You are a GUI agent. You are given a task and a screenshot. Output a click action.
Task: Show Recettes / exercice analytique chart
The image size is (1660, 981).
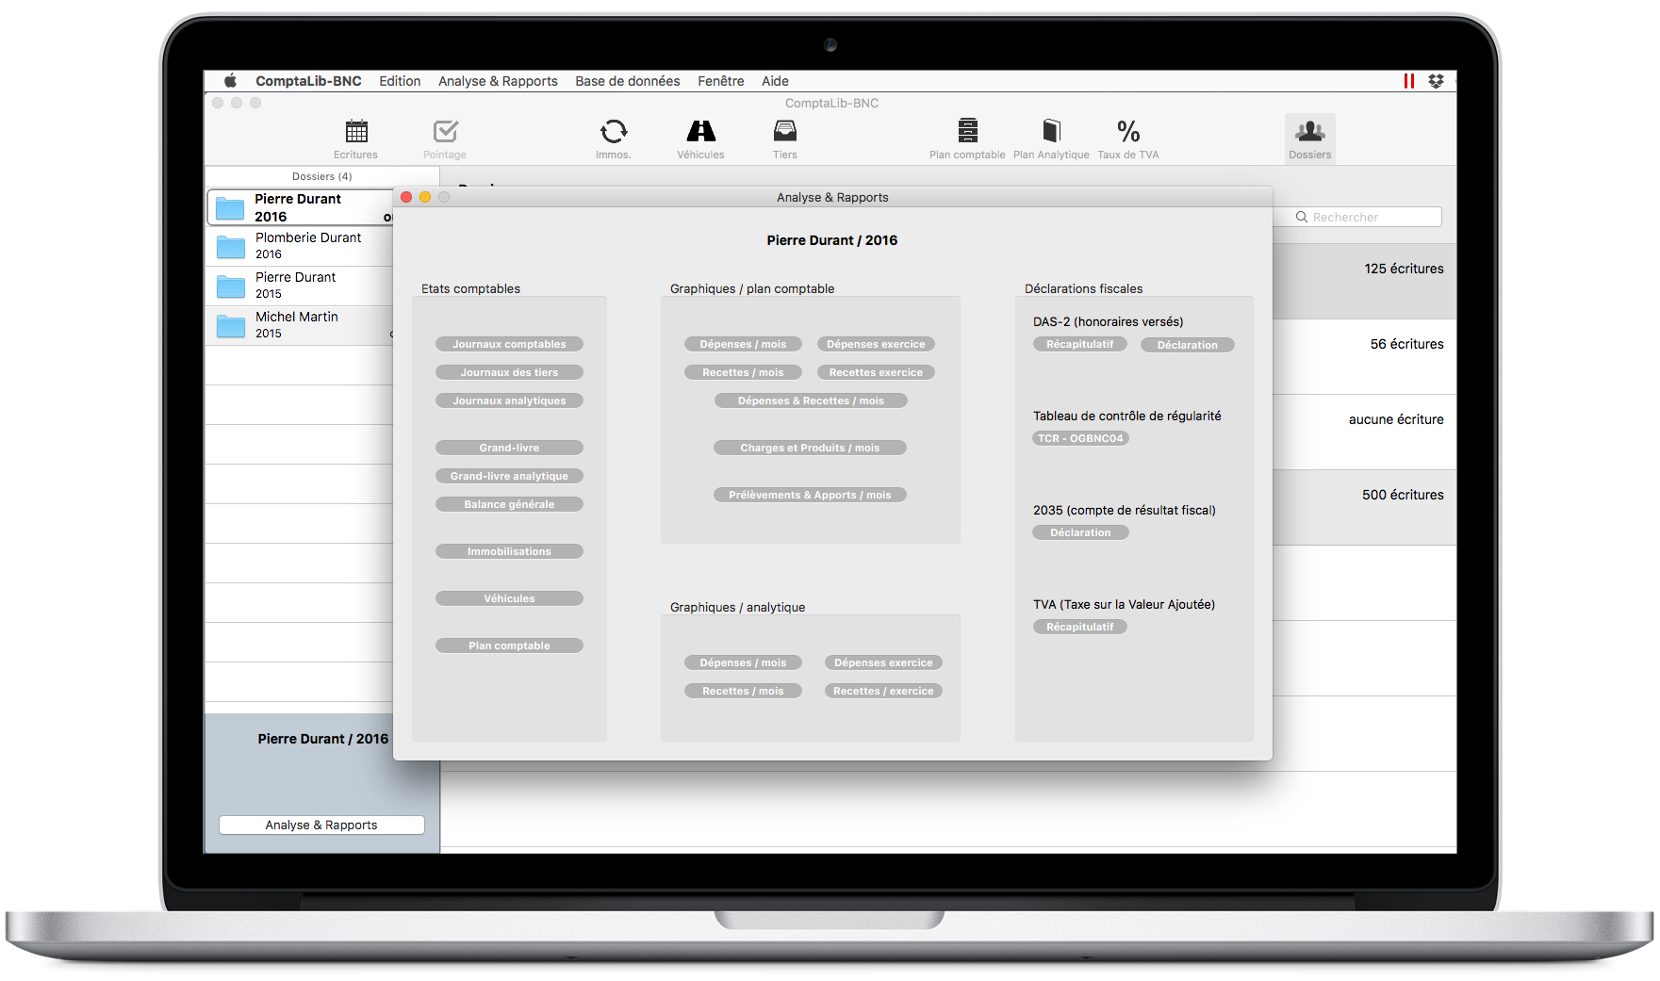click(x=883, y=691)
